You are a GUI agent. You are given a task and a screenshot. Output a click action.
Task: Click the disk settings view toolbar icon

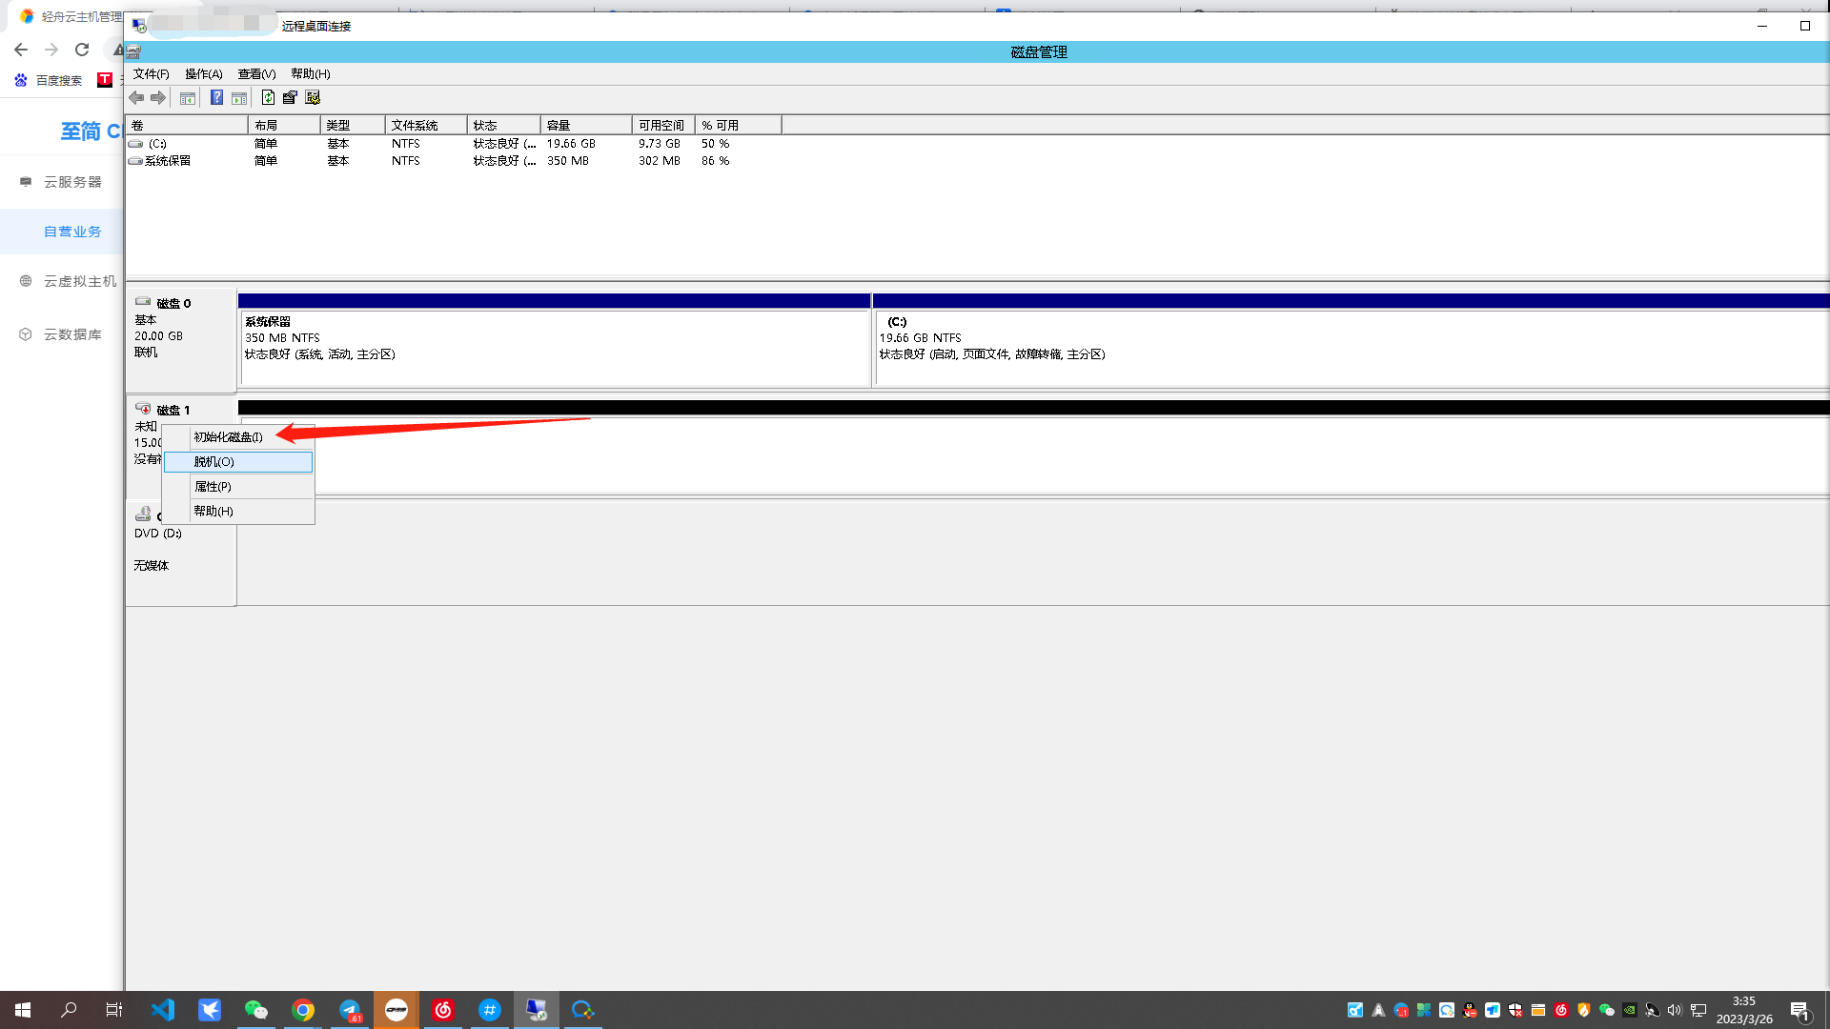click(x=313, y=97)
